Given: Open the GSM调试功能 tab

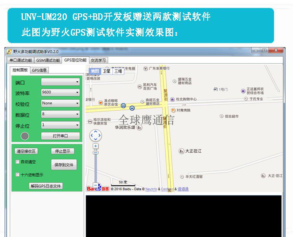Looking at the screenshot, I should [x=48, y=60].
